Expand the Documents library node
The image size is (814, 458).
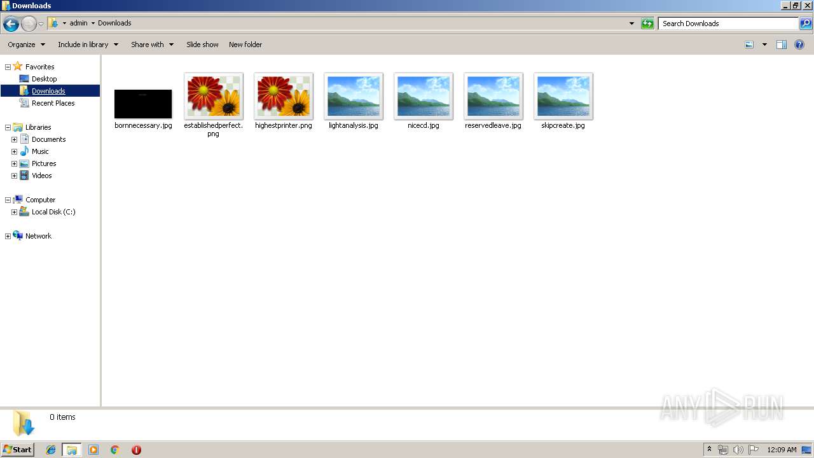(14, 139)
